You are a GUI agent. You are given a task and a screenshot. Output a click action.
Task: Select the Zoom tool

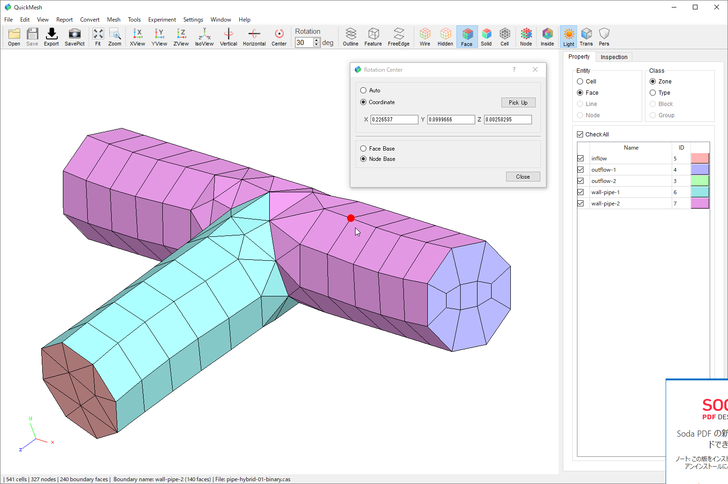click(115, 37)
